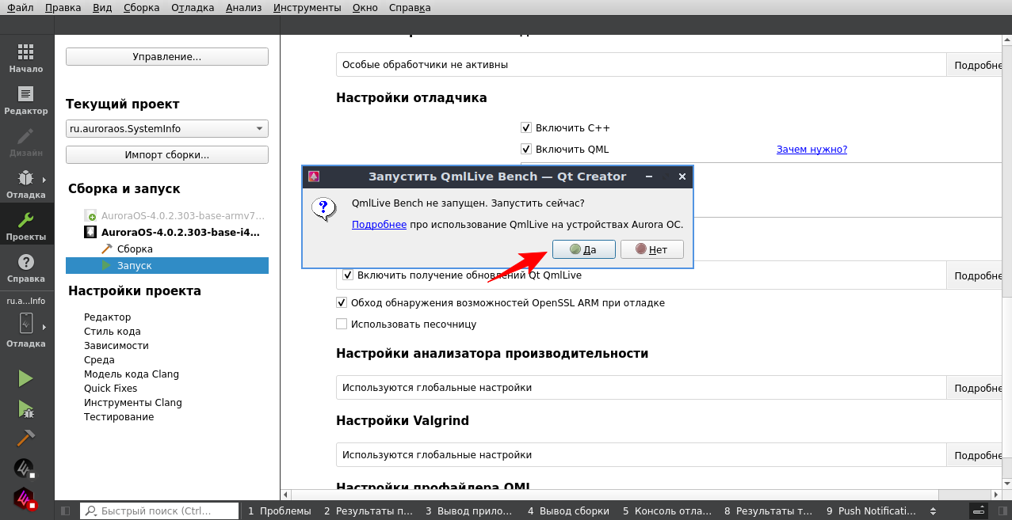The width and height of the screenshot is (1012, 520).
Task: Click the horizontal scrollbar right arrow
Action: coord(996,494)
